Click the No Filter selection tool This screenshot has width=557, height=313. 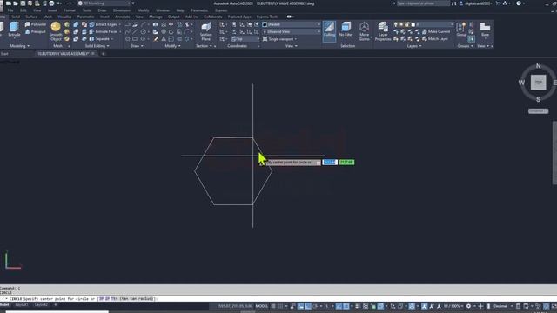coord(346,30)
